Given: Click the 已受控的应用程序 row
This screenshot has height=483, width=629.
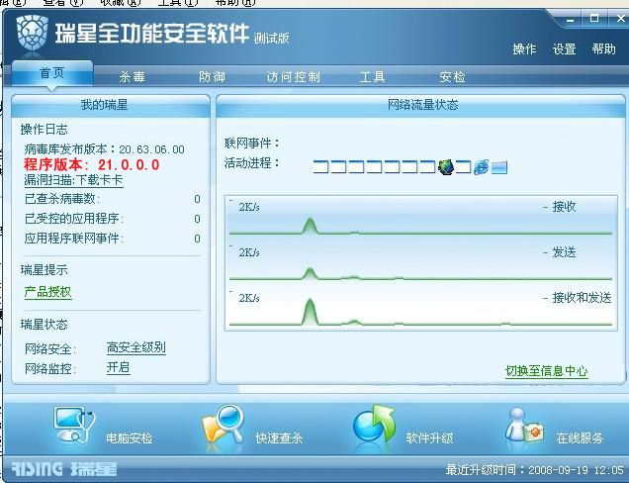Looking at the screenshot, I should click(113, 219).
